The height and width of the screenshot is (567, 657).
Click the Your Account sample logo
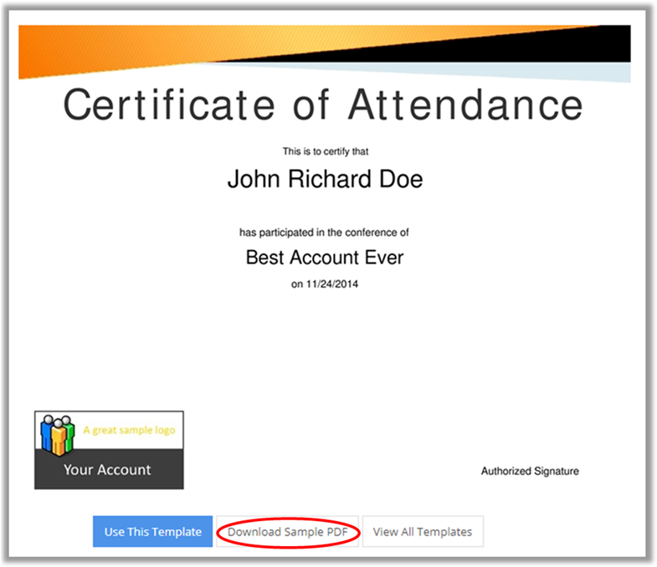pos(109,450)
